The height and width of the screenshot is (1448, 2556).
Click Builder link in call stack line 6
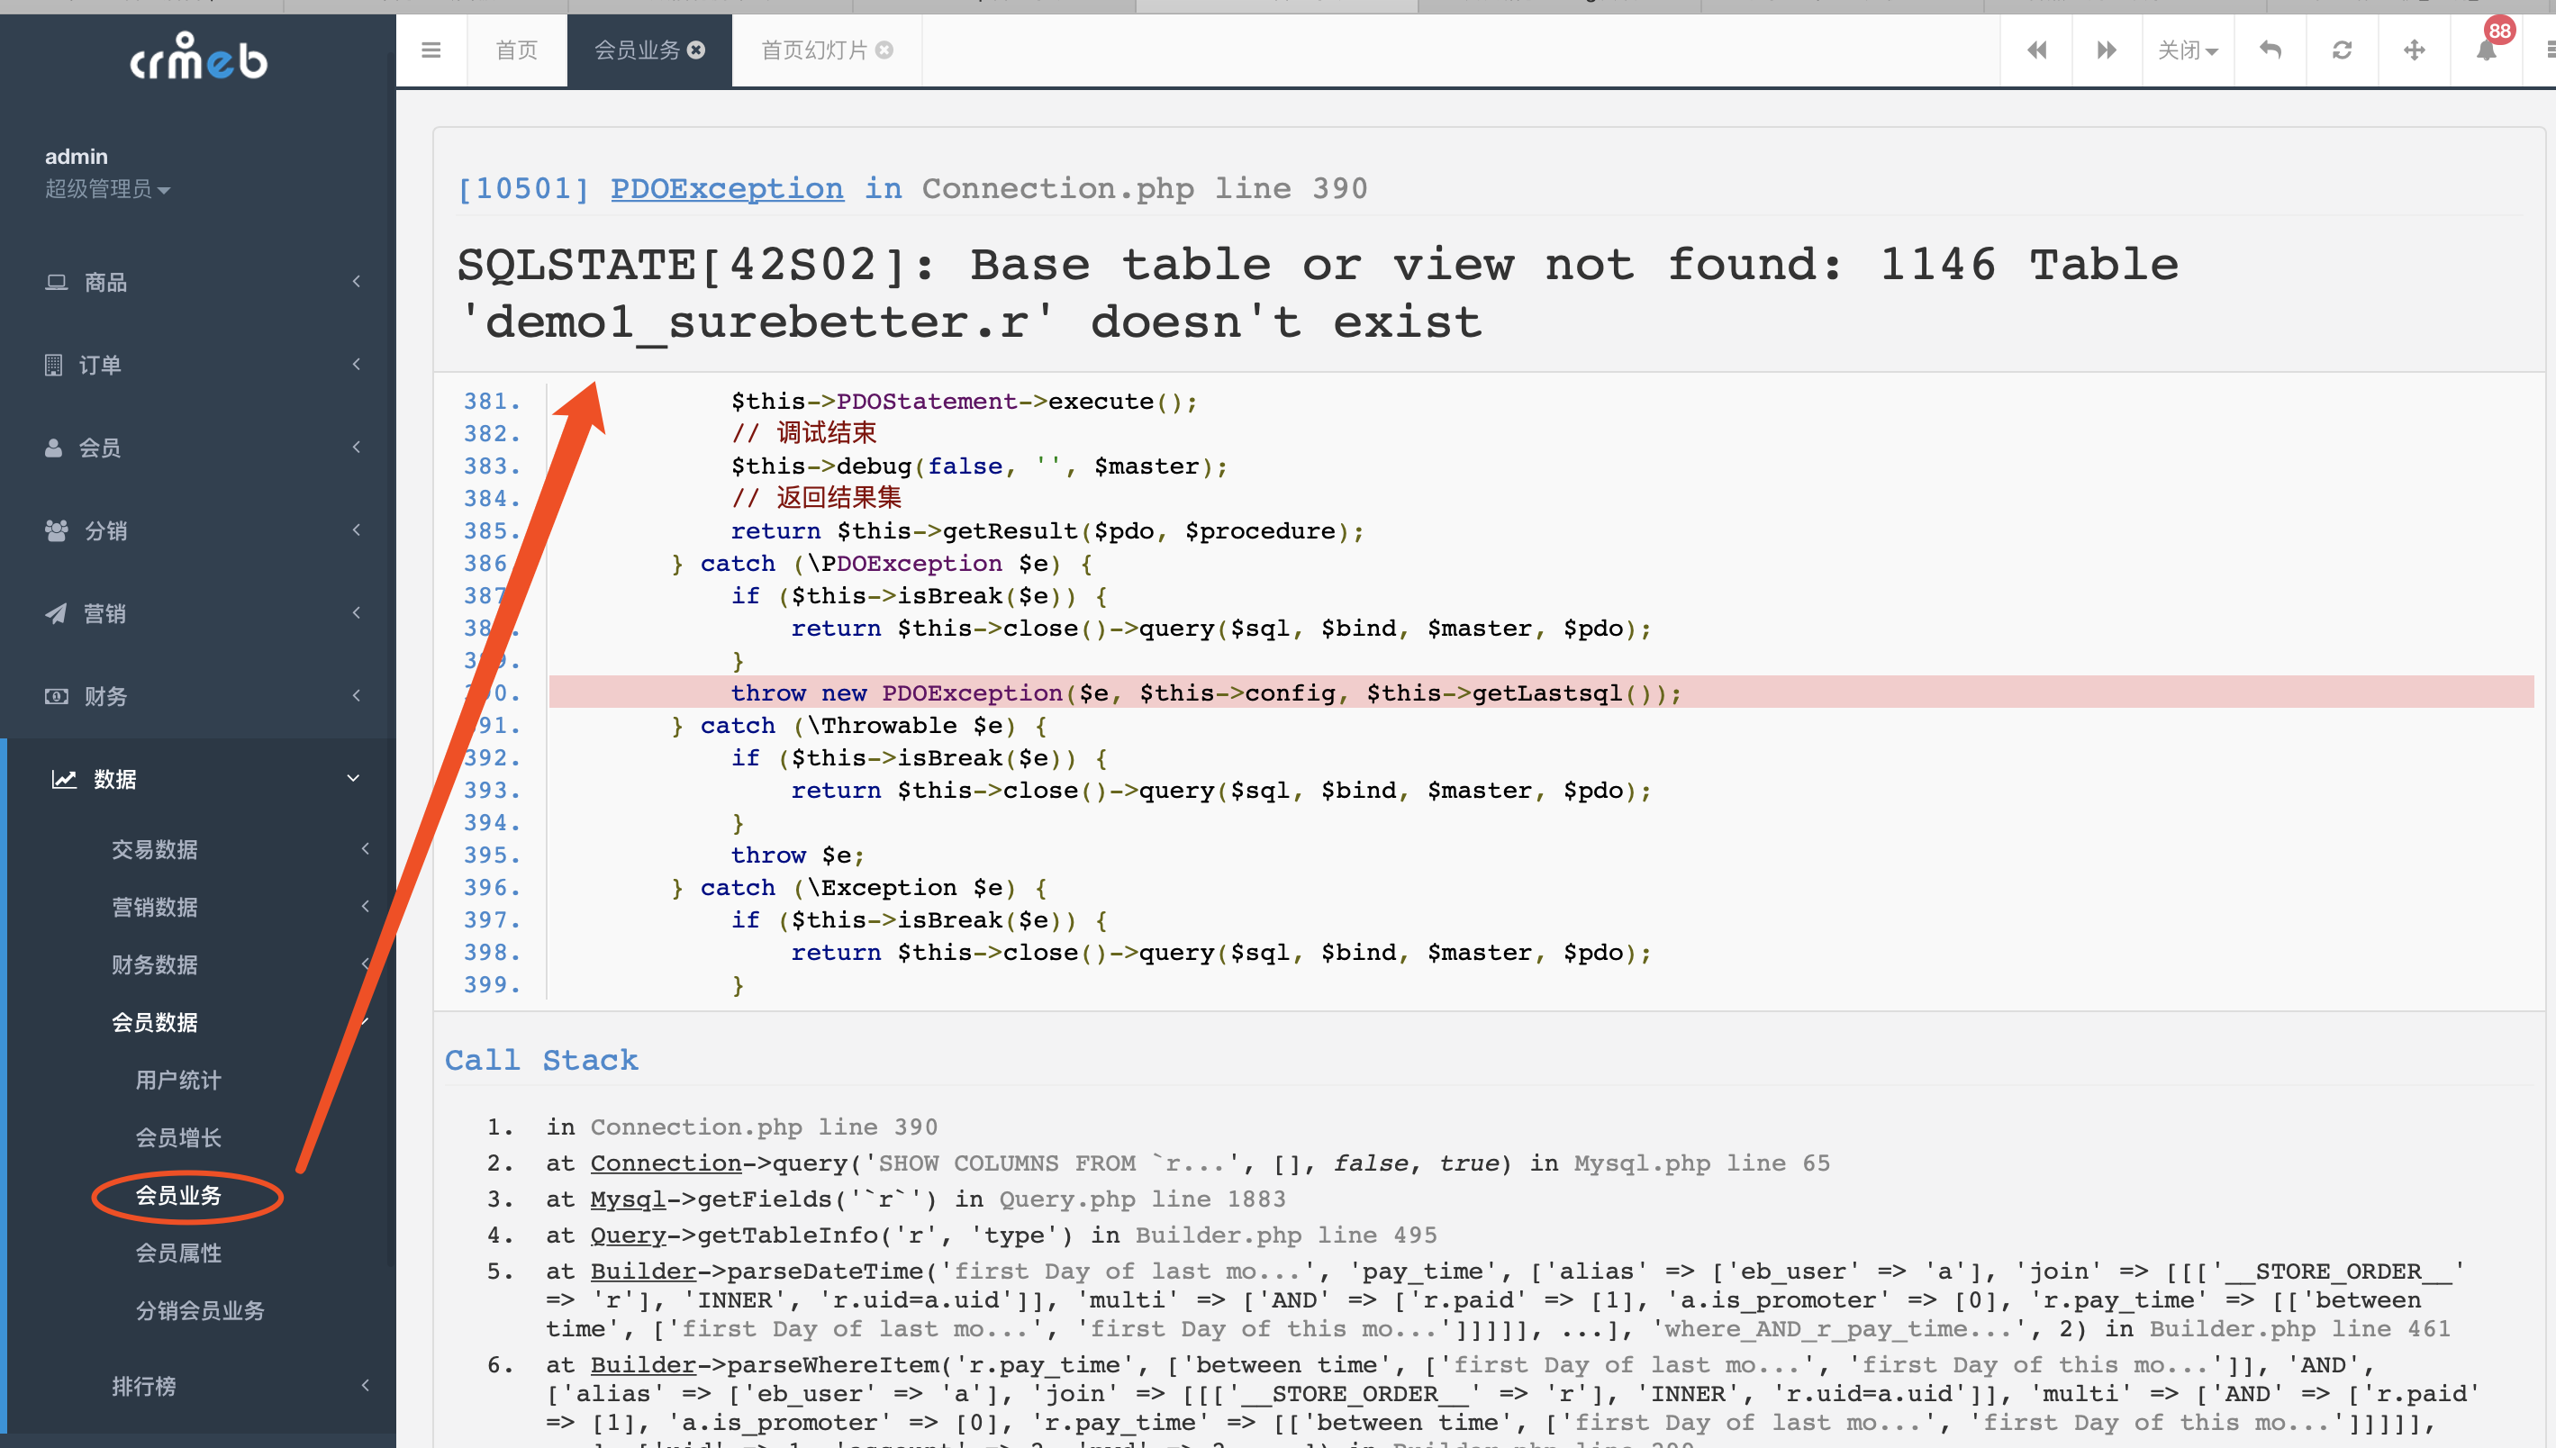point(642,1364)
